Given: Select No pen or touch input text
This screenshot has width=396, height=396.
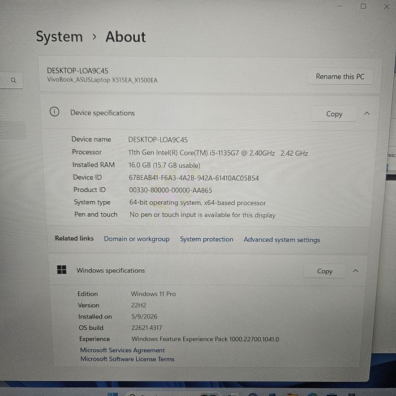Looking at the screenshot, I should click(x=203, y=215).
